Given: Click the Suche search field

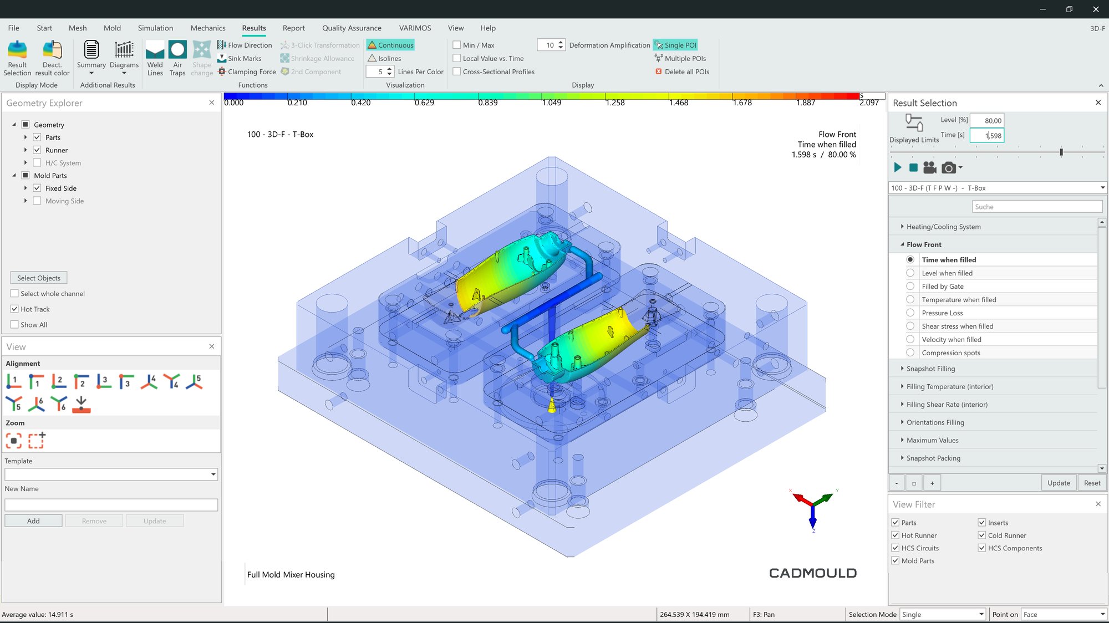Looking at the screenshot, I should (1037, 207).
